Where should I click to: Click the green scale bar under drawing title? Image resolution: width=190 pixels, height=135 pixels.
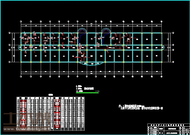pos(87,93)
